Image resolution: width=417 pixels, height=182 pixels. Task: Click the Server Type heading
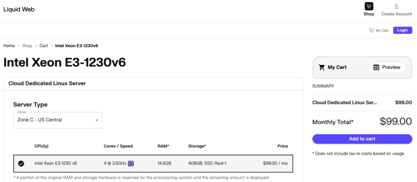(x=30, y=105)
